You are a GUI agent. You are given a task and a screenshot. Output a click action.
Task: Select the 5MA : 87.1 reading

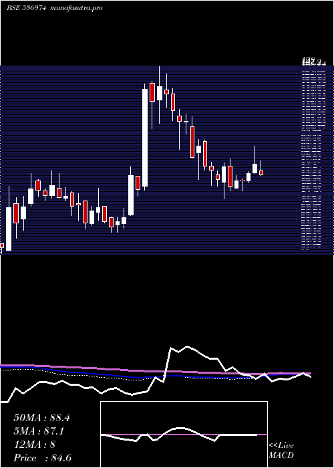[39, 431]
